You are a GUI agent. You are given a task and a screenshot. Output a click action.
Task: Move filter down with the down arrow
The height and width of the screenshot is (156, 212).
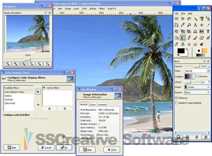tap(65, 109)
